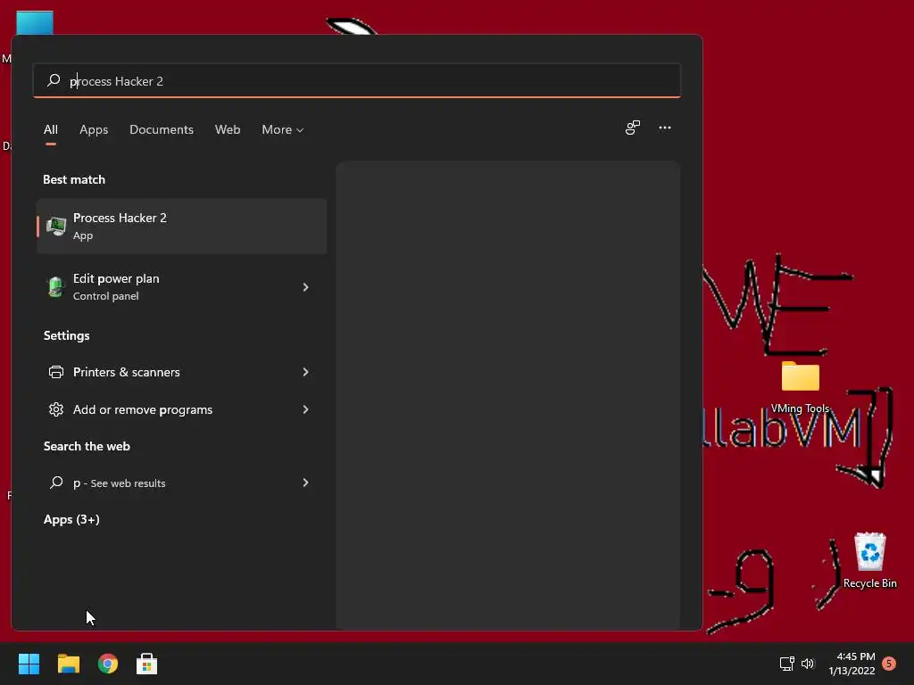The width and height of the screenshot is (914, 685).
Task: Expand the 'p - See web results' arrow
Action: point(305,483)
